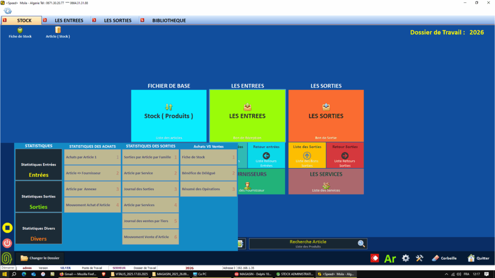Click the Recherche Article search box

click(308, 244)
